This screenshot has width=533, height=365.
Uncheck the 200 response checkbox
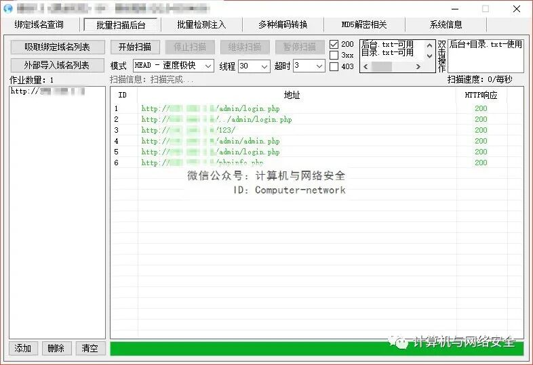click(334, 44)
